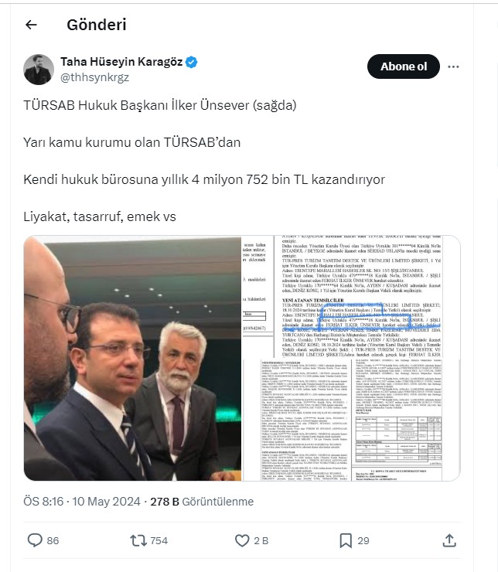
Task: Click the 278 B Görüntülenme view count
Action: point(202,502)
